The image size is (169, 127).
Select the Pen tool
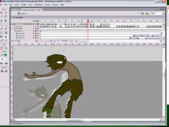coord(1,21)
